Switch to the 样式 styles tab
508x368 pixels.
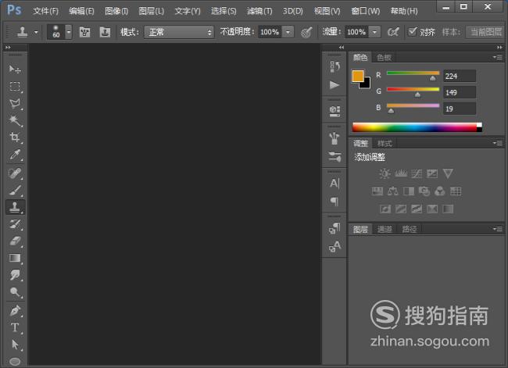(x=385, y=143)
